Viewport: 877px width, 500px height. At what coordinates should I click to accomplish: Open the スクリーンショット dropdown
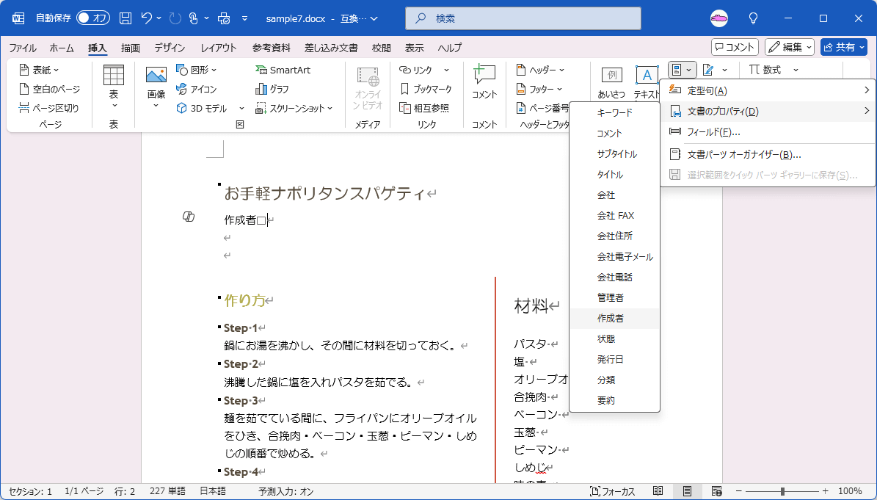click(294, 108)
